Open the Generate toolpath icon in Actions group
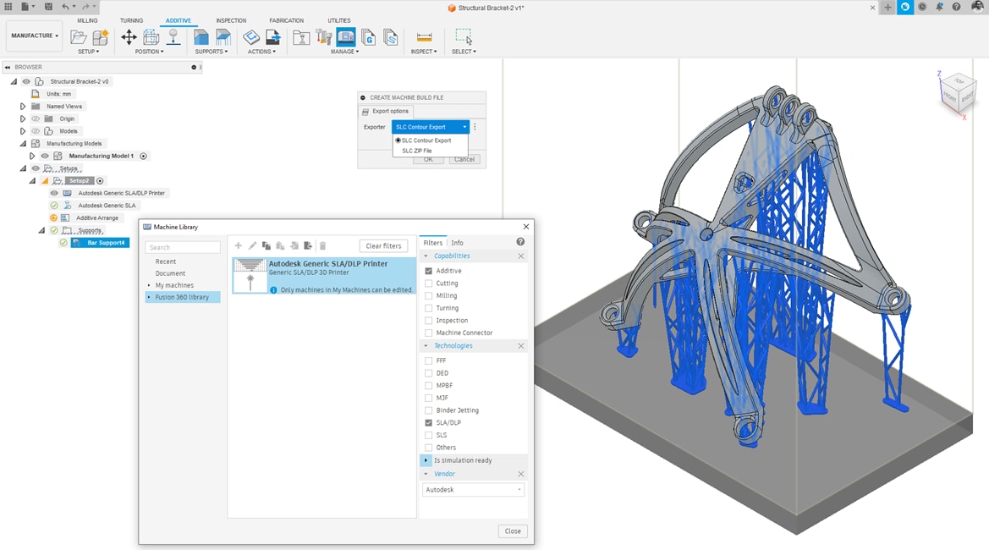The image size is (989, 550). coord(250,37)
